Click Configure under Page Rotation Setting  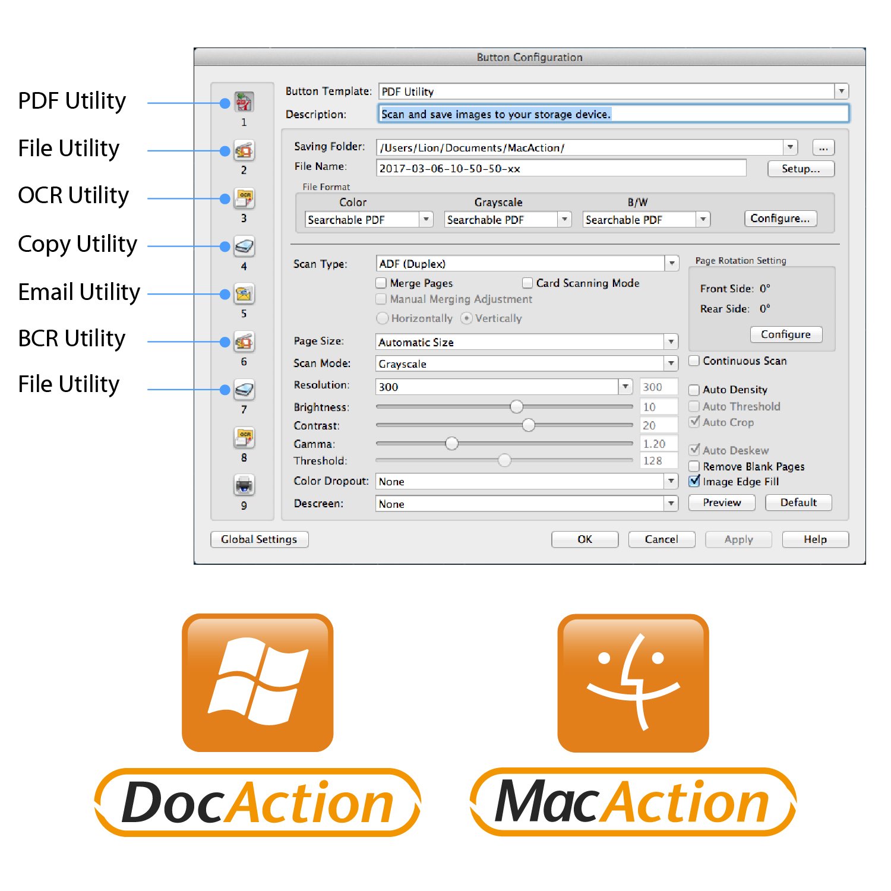[786, 334]
